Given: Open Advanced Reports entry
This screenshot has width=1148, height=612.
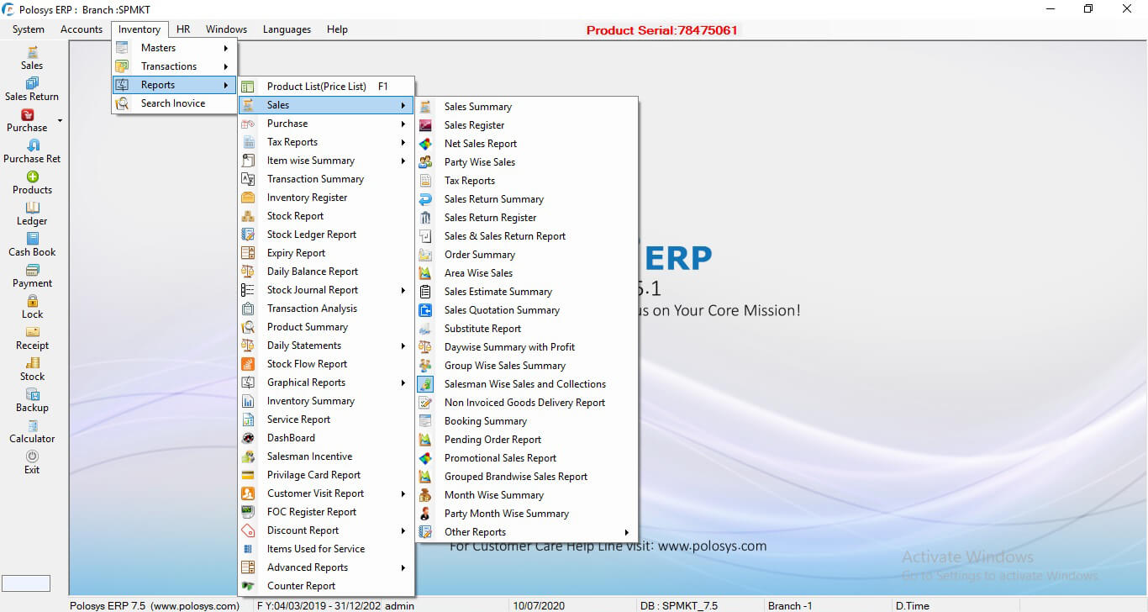Looking at the screenshot, I should coord(327,567).
